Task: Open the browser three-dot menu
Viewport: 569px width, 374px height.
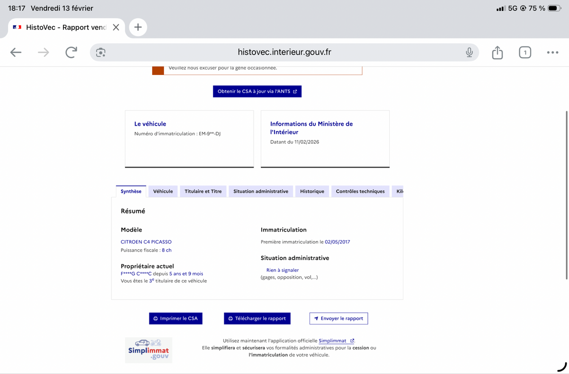Action: 552,52
